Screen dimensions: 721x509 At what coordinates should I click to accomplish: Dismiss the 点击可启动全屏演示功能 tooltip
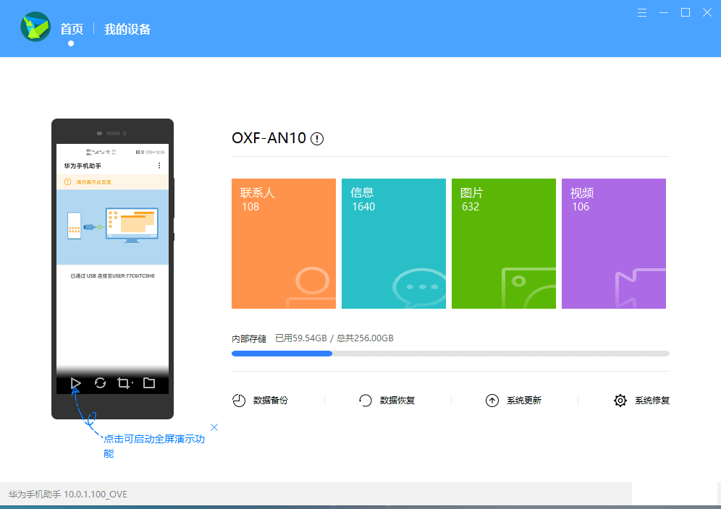[214, 427]
